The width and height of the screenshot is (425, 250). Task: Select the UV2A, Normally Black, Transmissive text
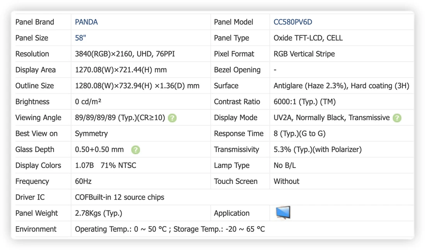[331, 117]
